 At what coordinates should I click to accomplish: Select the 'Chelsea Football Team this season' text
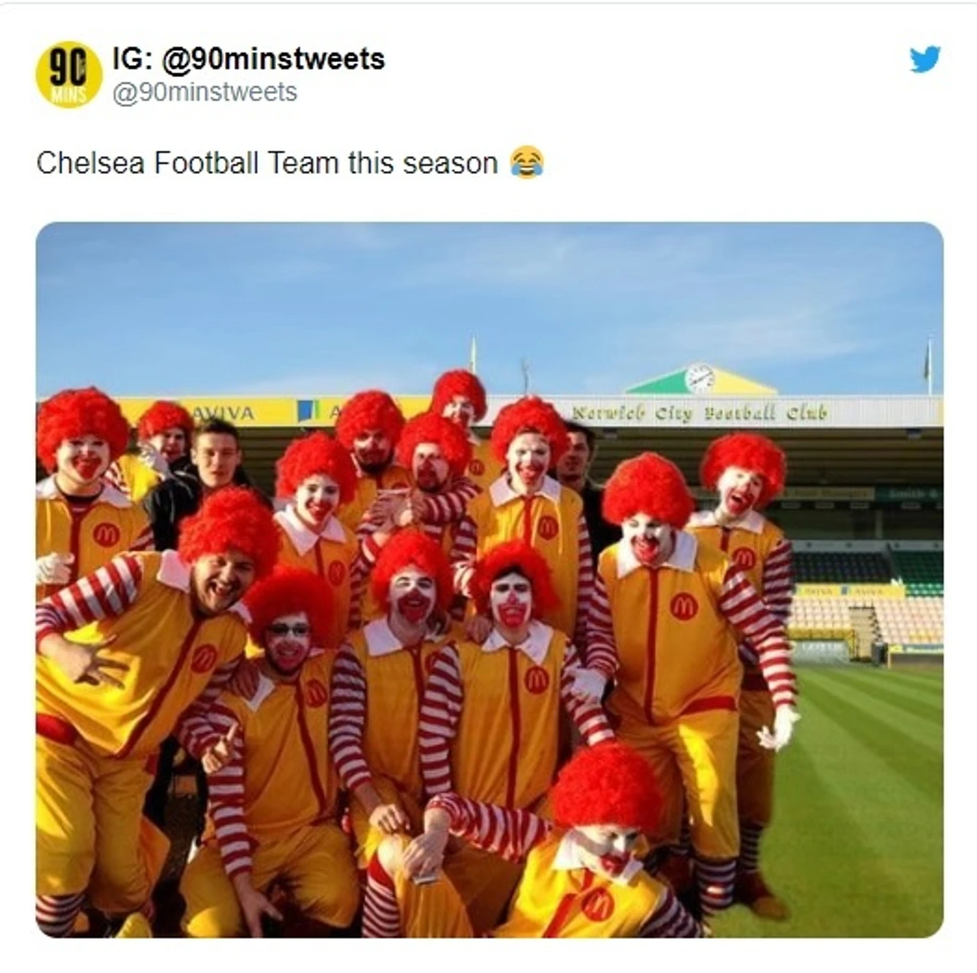click(267, 163)
